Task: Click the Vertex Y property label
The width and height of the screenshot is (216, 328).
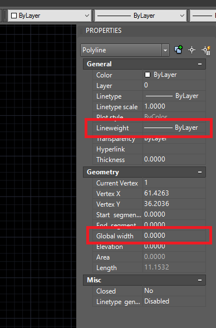Action: [108, 204]
